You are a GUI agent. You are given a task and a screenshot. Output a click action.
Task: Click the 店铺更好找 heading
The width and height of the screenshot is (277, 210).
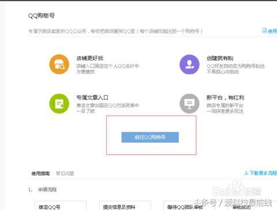point(90,58)
